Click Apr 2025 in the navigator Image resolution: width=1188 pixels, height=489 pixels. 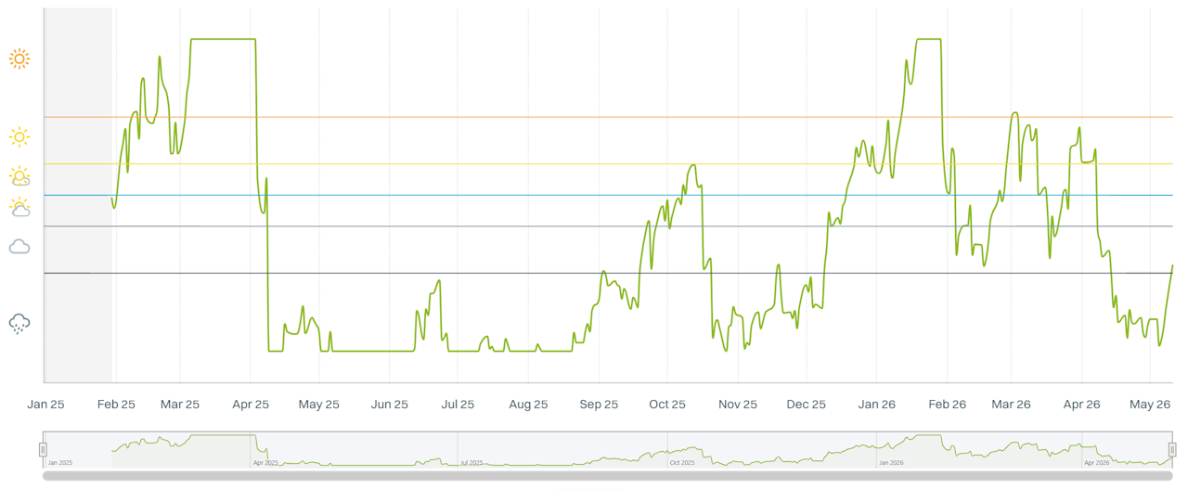(x=265, y=462)
